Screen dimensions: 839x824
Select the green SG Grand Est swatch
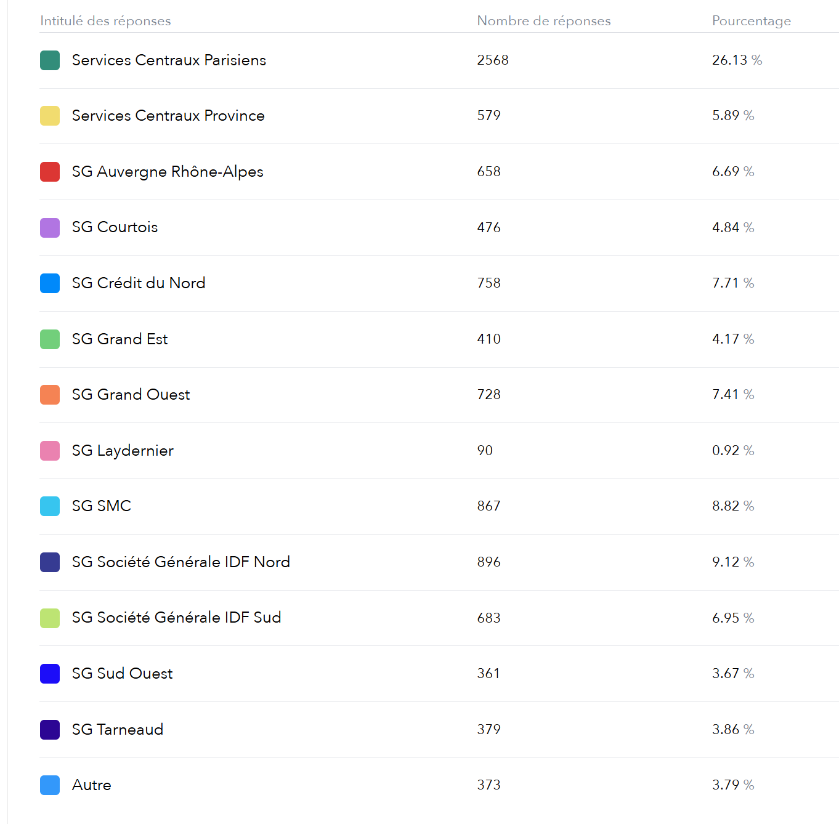click(50, 339)
